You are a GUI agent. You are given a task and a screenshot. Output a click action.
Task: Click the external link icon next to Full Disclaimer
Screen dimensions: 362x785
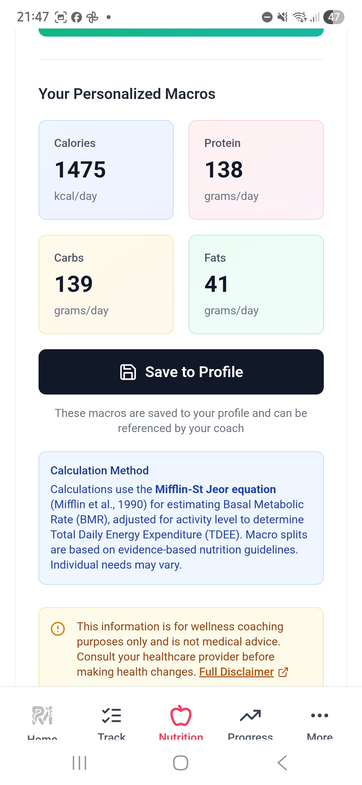point(283,672)
